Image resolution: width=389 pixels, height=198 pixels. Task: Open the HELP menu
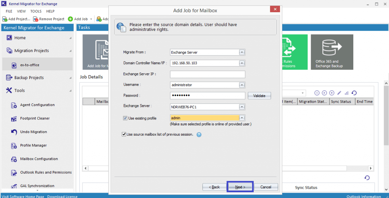(x=51, y=11)
